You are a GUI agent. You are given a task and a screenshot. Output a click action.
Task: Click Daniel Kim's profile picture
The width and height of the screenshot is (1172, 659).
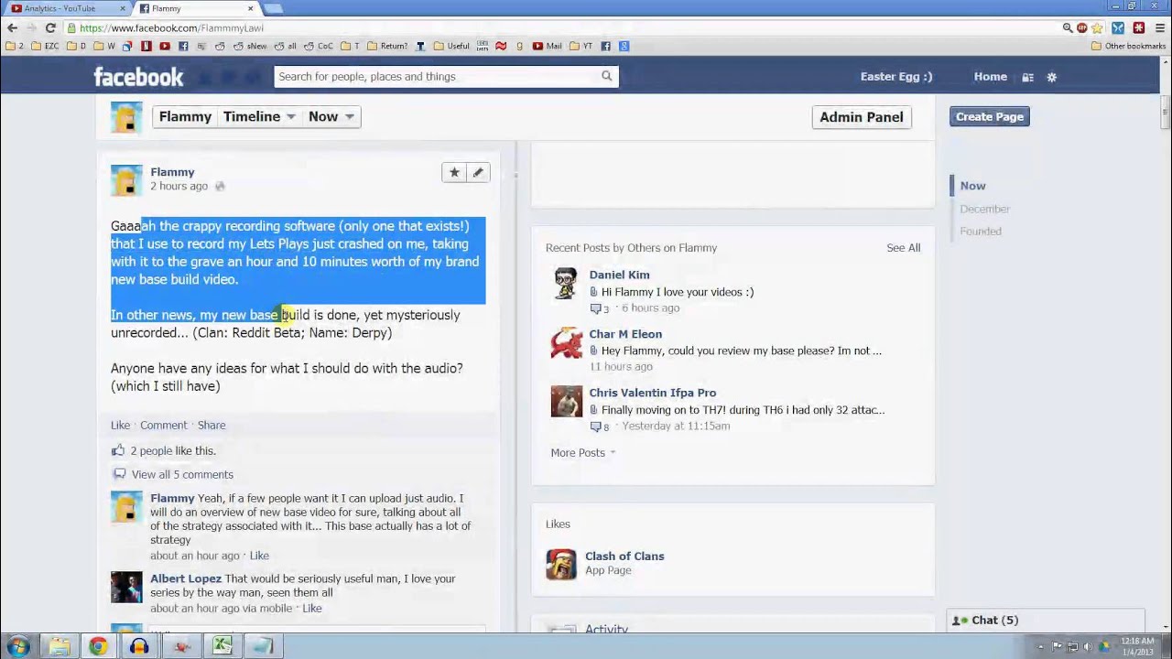(x=566, y=283)
